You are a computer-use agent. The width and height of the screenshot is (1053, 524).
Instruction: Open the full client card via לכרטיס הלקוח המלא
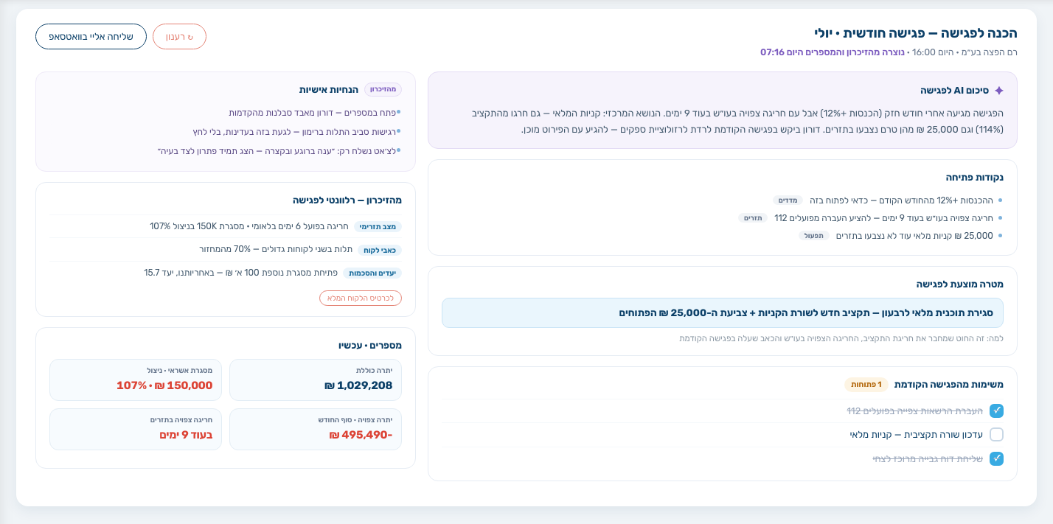(x=361, y=298)
